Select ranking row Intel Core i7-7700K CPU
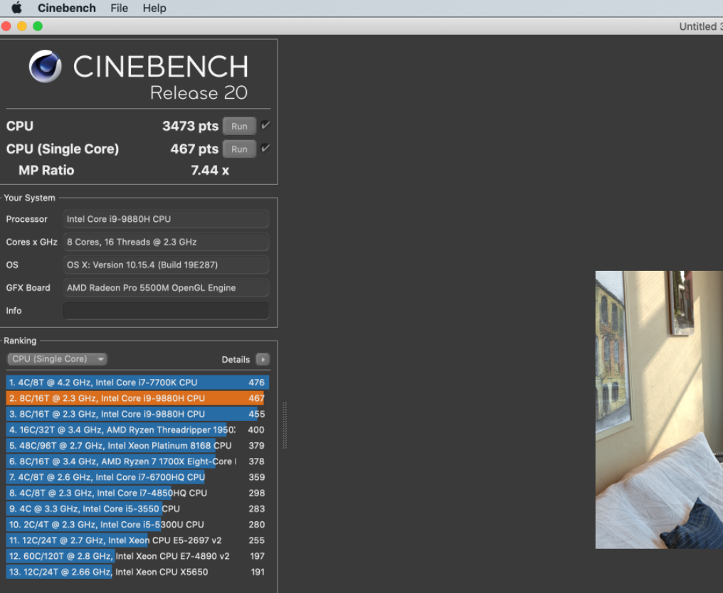 tap(137, 383)
